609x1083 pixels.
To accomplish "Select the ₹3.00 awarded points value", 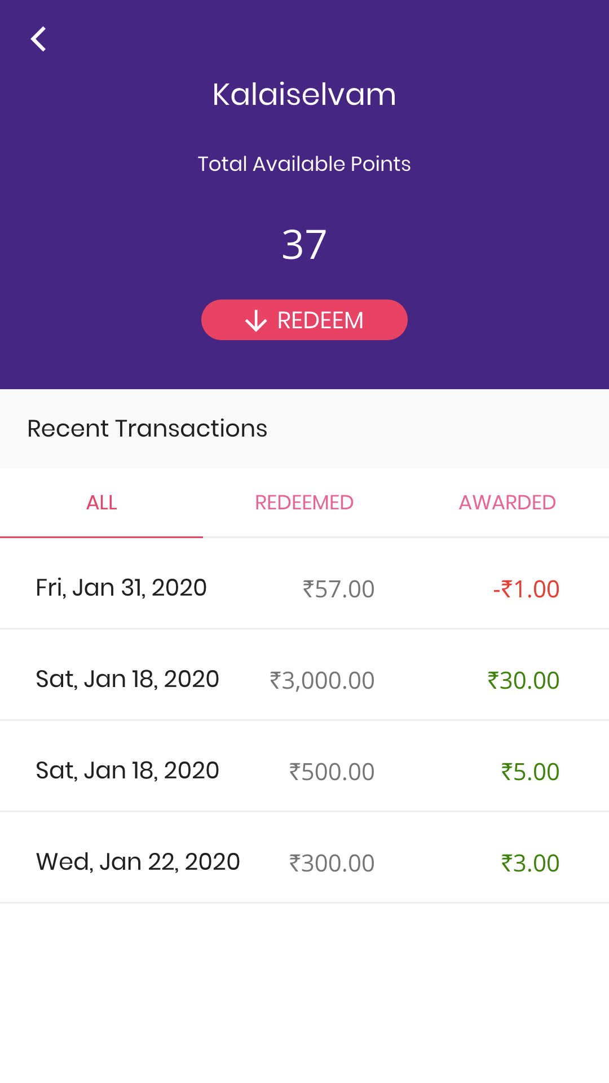I will [530, 863].
